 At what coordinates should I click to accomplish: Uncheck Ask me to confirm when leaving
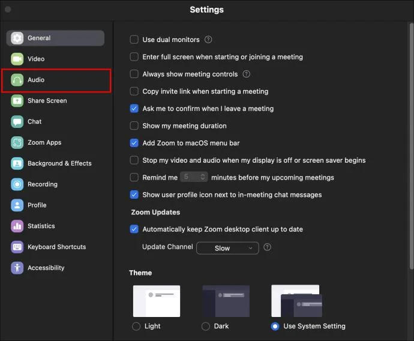coord(134,108)
